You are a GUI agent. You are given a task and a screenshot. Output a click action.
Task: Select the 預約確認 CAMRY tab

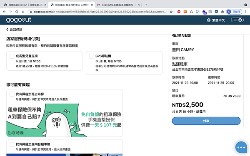pyautogui.click(x=72, y=5)
